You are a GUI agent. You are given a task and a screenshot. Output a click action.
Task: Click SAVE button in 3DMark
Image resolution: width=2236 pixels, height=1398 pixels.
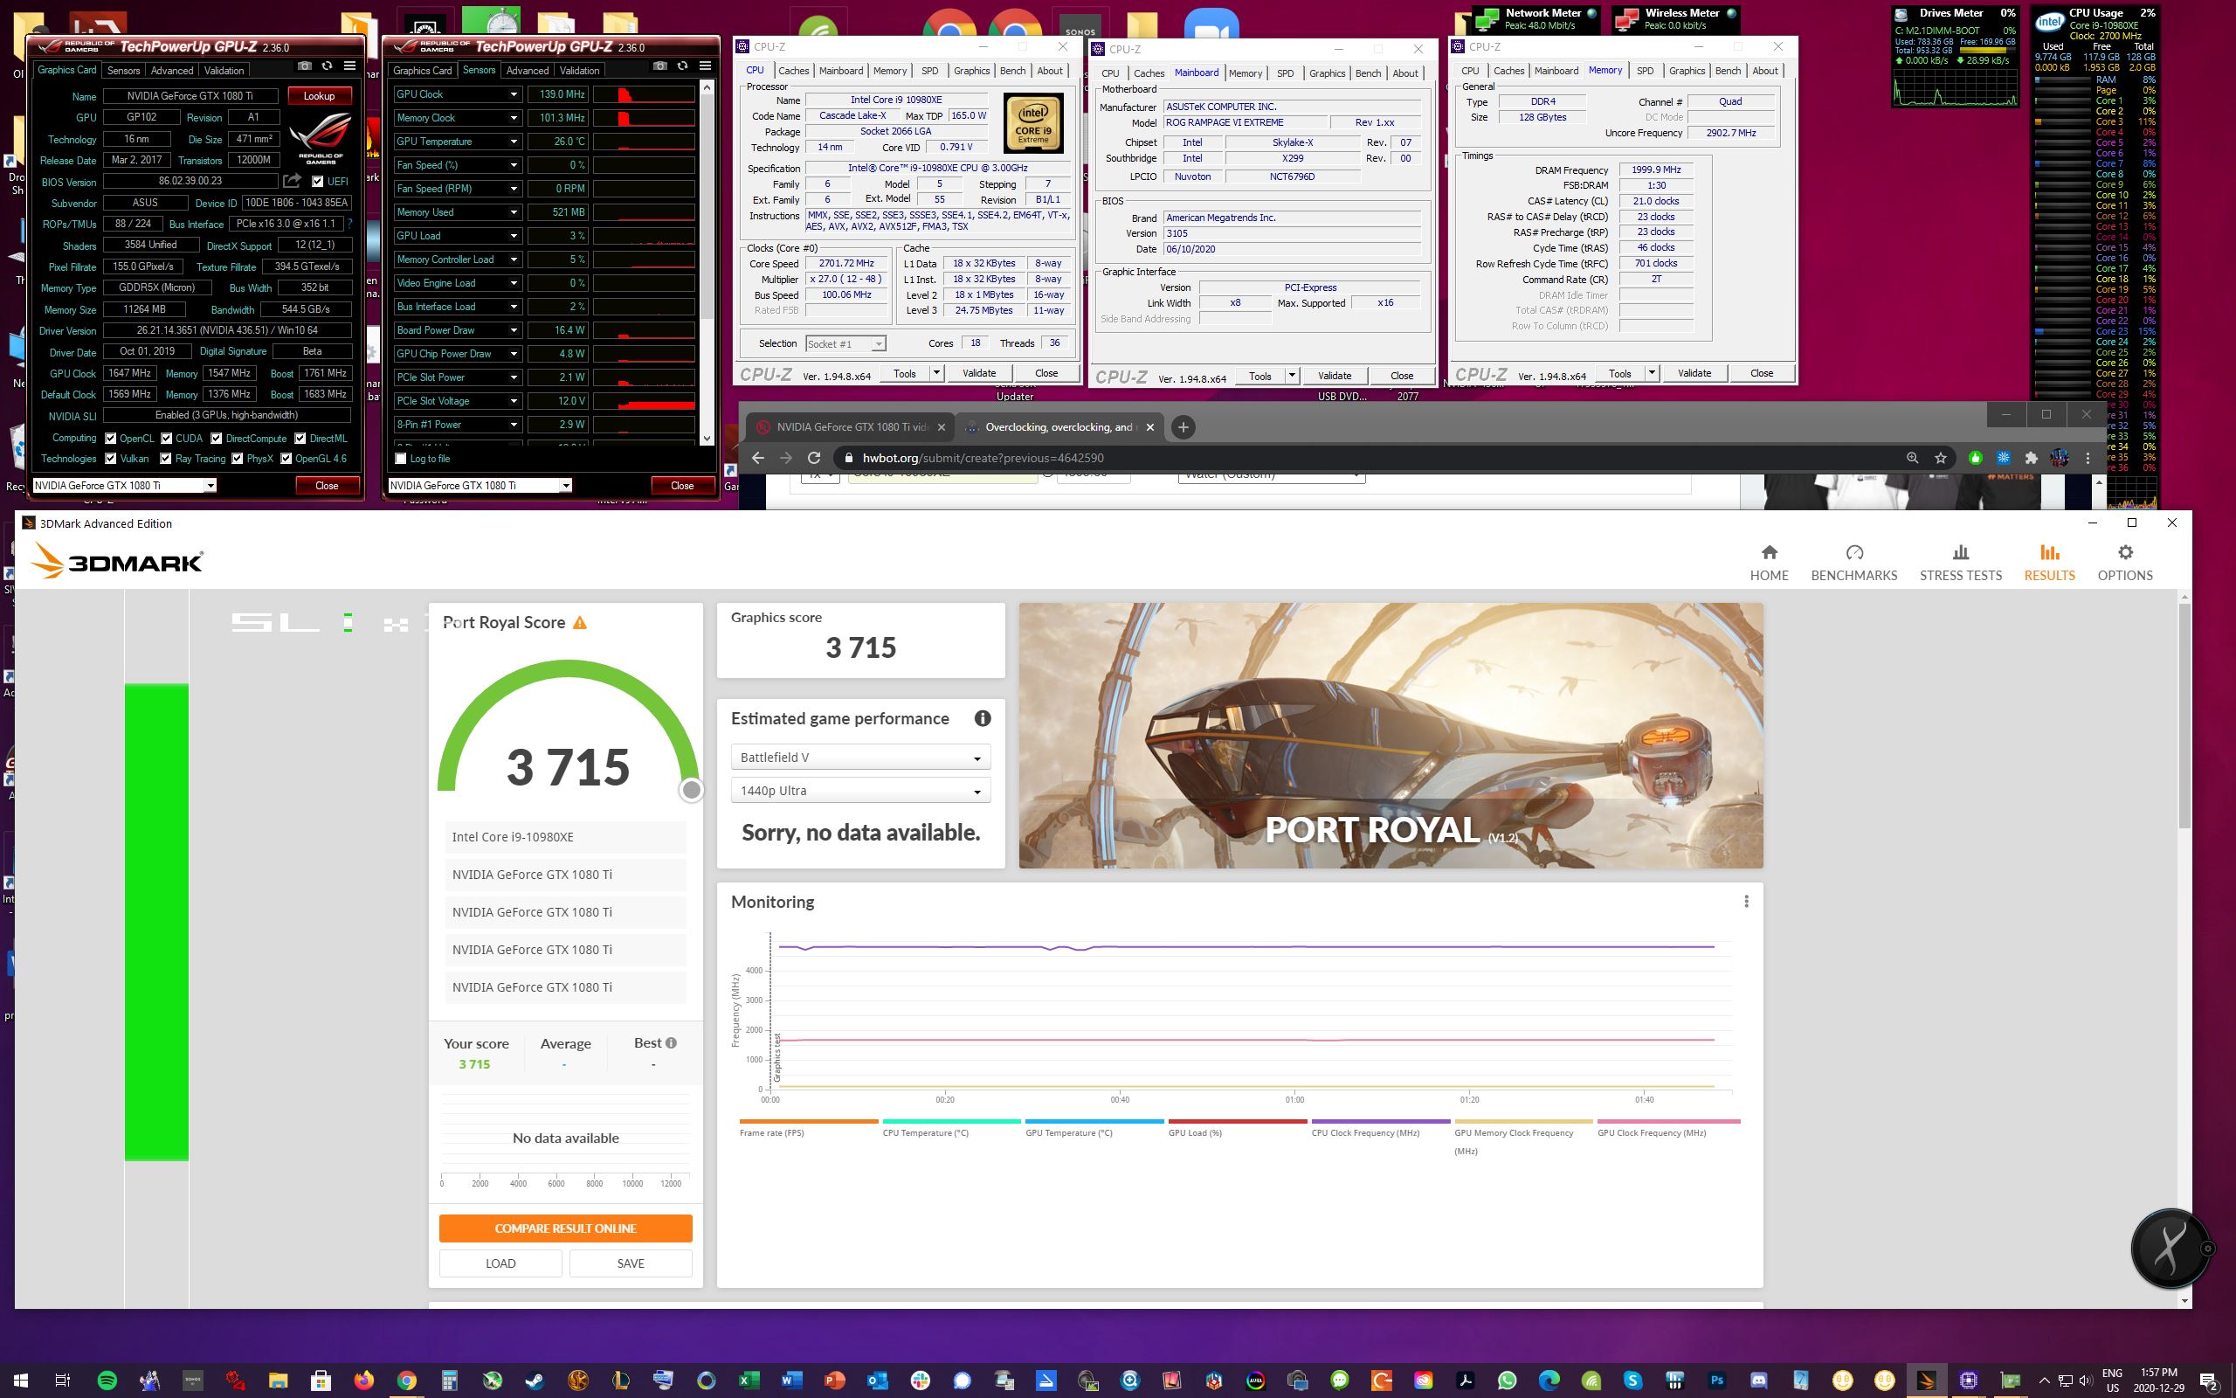coord(630,1263)
